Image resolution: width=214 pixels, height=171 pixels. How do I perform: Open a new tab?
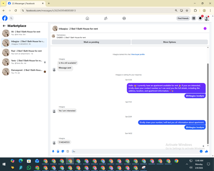point(49,3)
